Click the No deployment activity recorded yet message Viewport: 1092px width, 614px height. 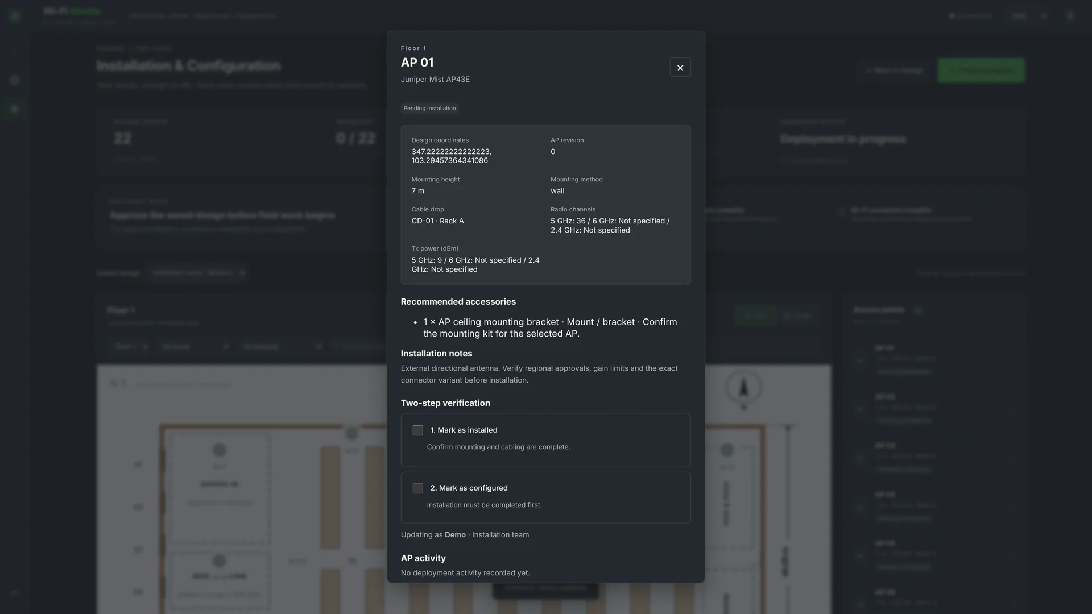click(465, 573)
